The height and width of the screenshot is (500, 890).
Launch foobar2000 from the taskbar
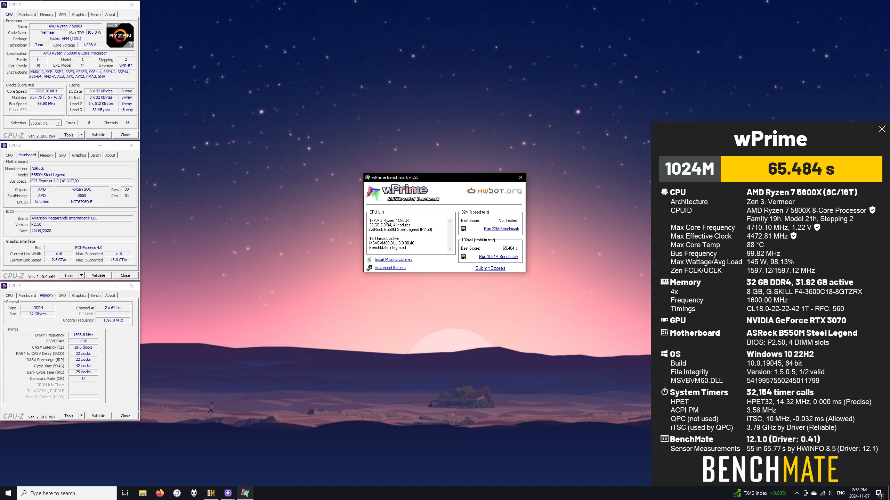click(194, 493)
